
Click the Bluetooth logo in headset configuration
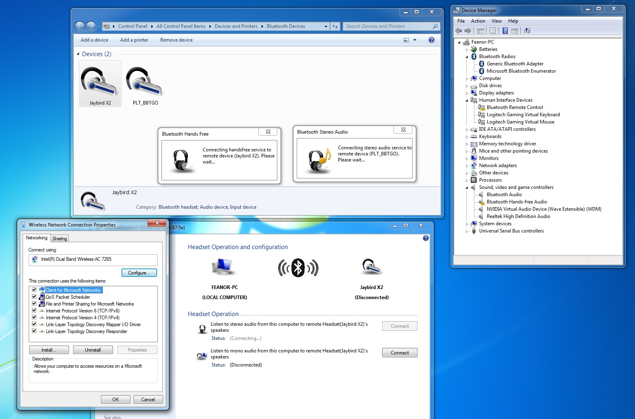click(x=298, y=268)
